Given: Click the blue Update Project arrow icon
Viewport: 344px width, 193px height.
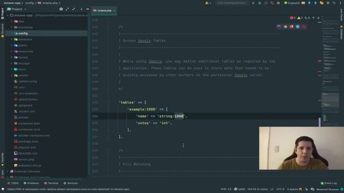Looking at the screenshot, I should (x=309, y=3).
